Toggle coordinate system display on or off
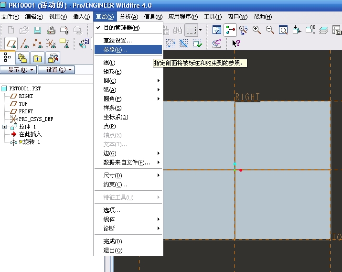The image size is (342, 272). point(51,44)
